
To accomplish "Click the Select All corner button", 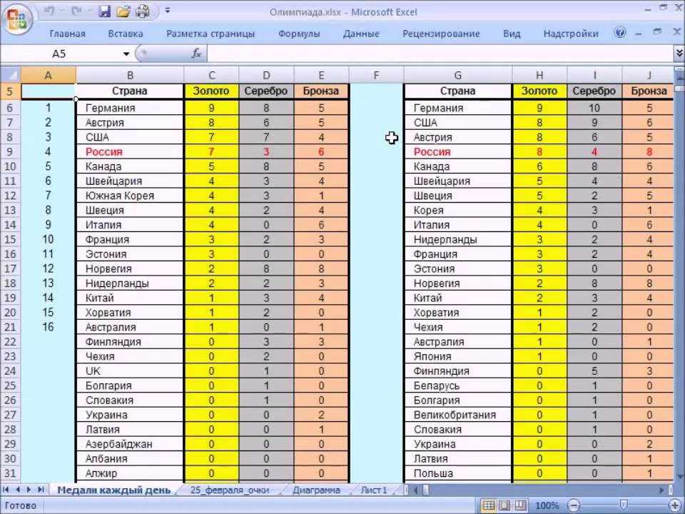I will pos(11,75).
